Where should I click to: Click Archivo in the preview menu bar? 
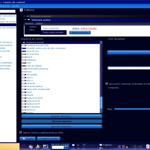tap(29, 24)
